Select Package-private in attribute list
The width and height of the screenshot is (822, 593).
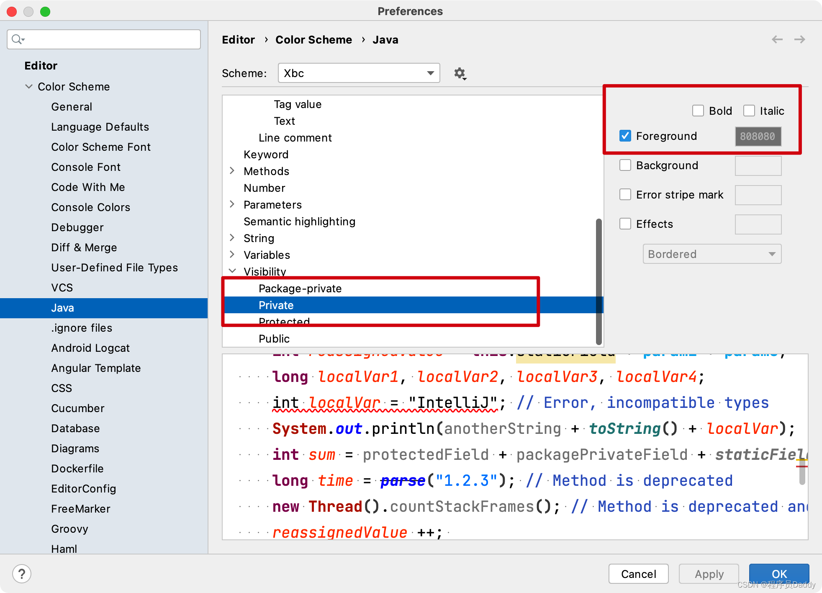(x=300, y=289)
